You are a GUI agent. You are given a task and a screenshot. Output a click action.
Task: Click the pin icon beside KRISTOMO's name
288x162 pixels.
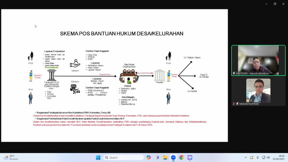click(x=234, y=73)
